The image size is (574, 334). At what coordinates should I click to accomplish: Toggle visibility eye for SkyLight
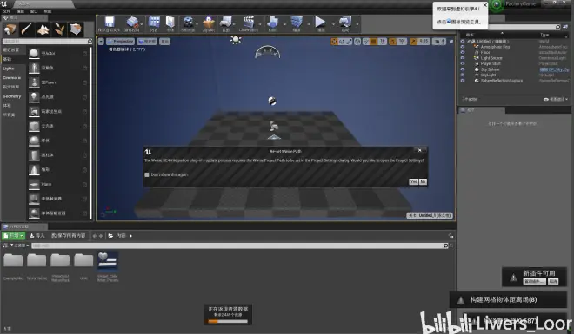(463, 75)
